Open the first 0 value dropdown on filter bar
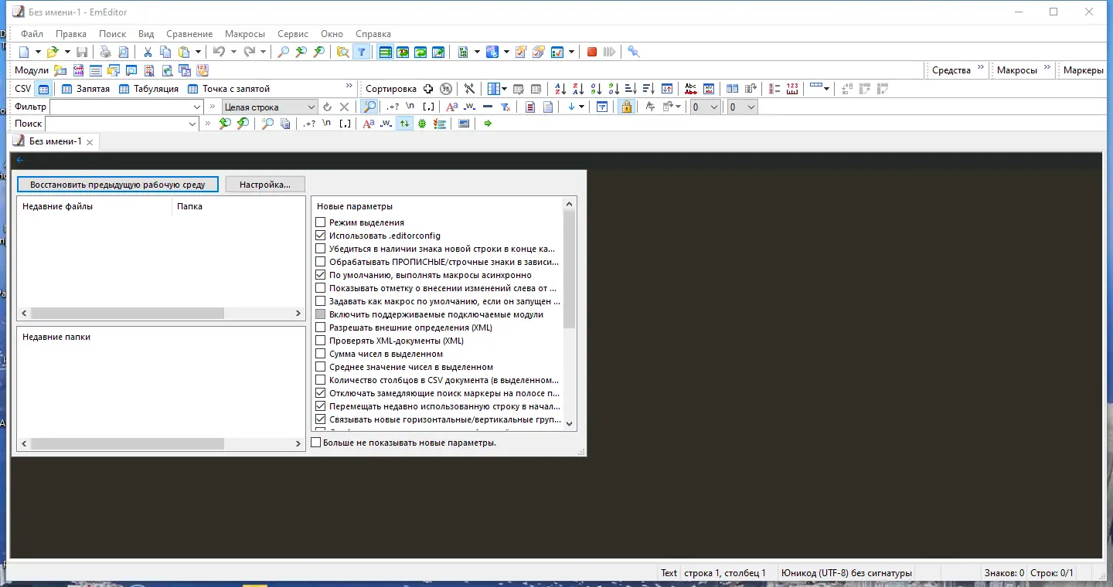 coord(705,106)
